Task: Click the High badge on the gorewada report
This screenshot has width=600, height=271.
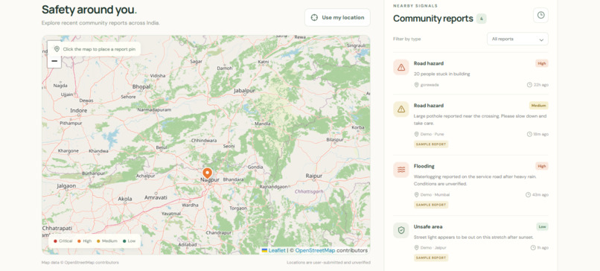Action: click(x=541, y=63)
